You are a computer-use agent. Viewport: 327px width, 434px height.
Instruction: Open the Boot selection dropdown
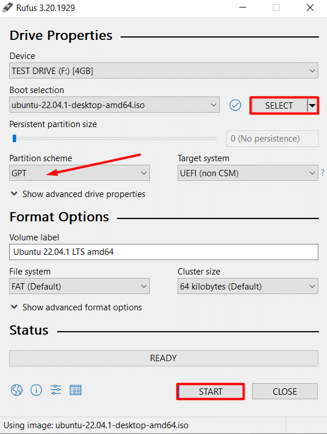click(114, 105)
